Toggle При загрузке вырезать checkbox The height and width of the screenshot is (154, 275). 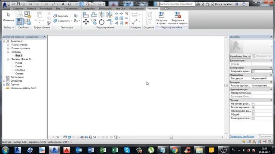[x=253, y=111]
